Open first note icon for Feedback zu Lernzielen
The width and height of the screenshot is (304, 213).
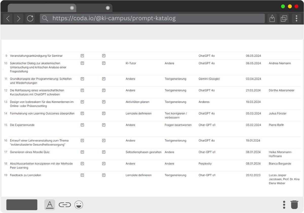(x=82, y=175)
